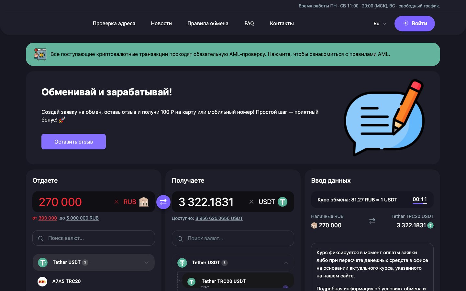Edit the 3 322.1831 receive amount field
466x291 pixels.
pyautogui.click(x=210, y=202)
